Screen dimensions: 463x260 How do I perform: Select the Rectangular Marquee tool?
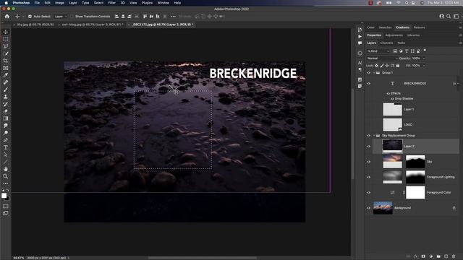[6, 39]
